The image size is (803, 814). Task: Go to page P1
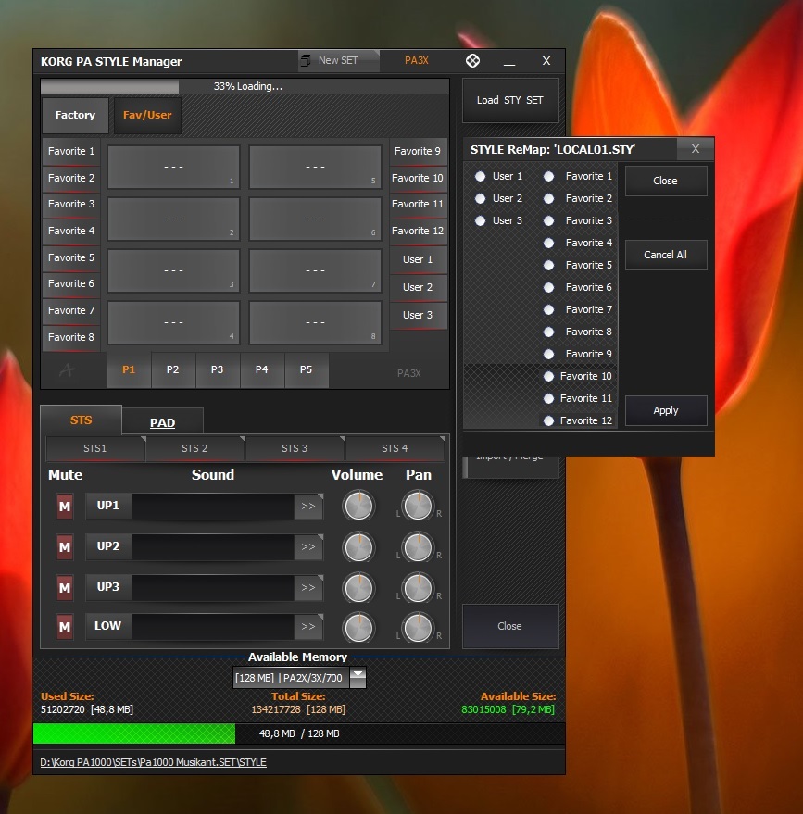[129, 369]
